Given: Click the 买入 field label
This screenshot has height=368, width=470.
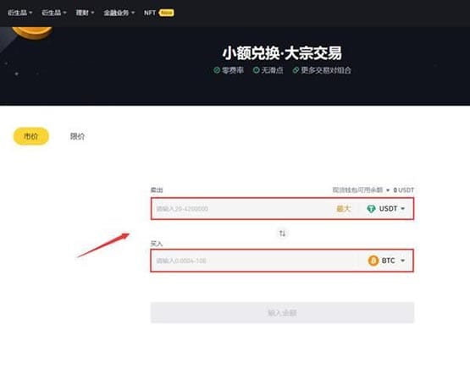Looking at the screenshot, I should point(156,244).
